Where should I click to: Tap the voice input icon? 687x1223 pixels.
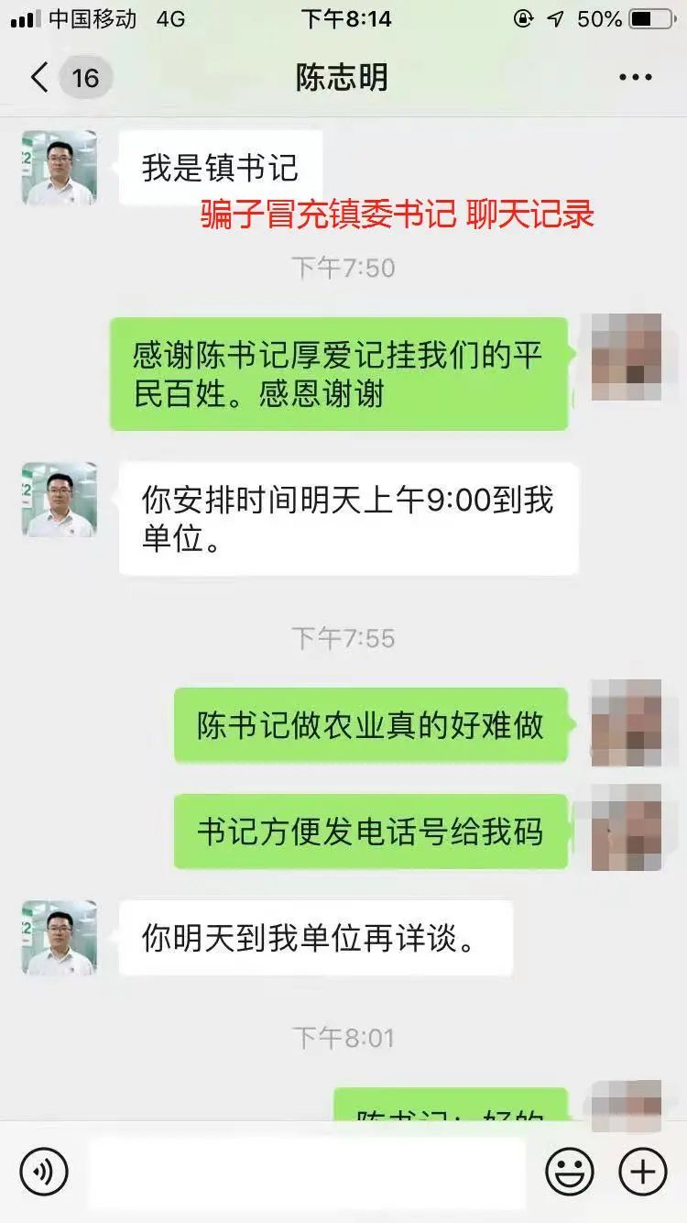[44, 1171]
